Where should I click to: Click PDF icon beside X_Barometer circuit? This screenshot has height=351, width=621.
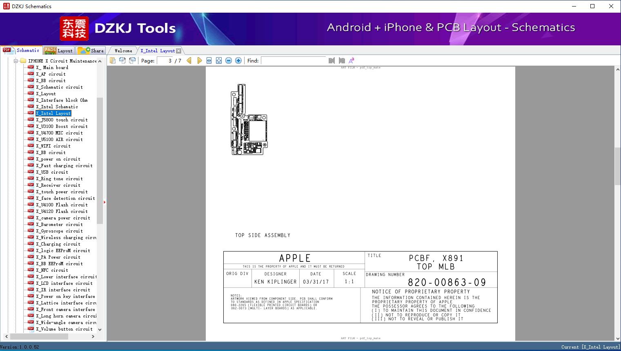click(31, 224)
